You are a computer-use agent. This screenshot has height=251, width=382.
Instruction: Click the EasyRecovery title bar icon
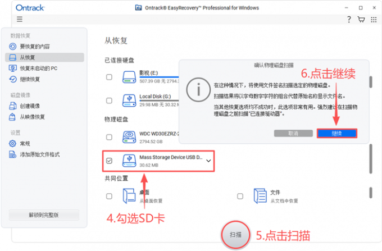click(x=138, y=8)
